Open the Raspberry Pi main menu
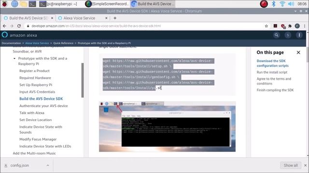This screenshot has height=173, width=309. [4, 4]
